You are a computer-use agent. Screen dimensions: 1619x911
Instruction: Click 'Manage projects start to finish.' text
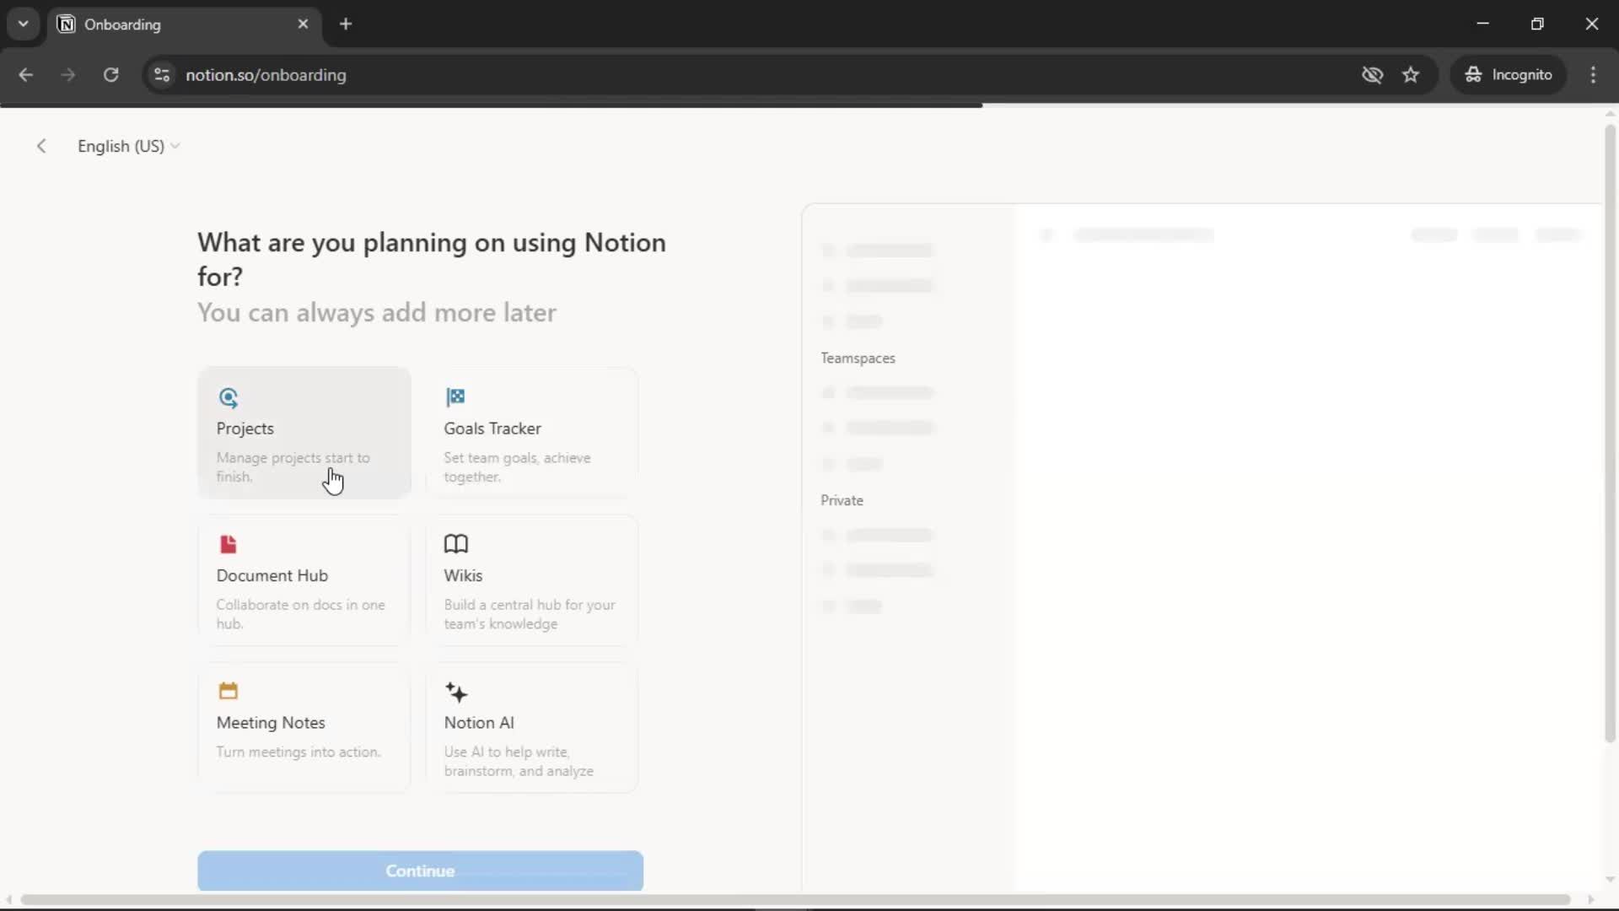[293, 467]
